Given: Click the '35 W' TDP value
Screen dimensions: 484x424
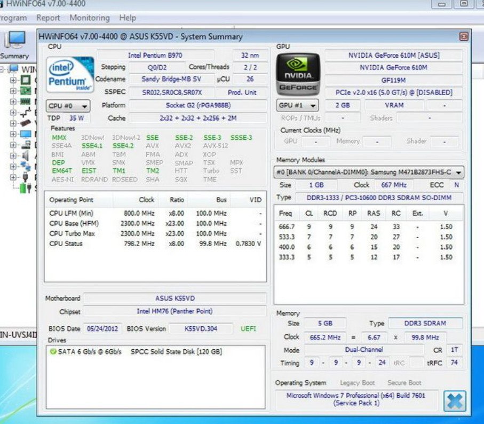Looking at the screenshot, I should [x=76, y=118].
